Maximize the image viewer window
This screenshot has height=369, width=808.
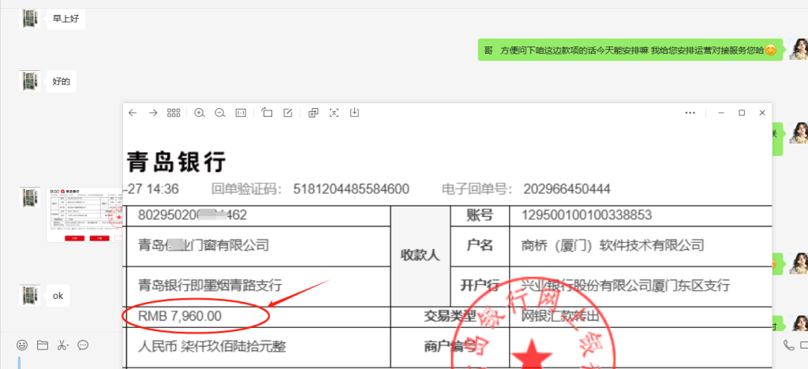point(741,113)
